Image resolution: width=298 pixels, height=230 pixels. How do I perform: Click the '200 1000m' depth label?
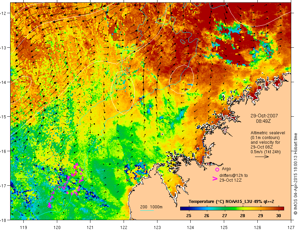tap(151, 207)
